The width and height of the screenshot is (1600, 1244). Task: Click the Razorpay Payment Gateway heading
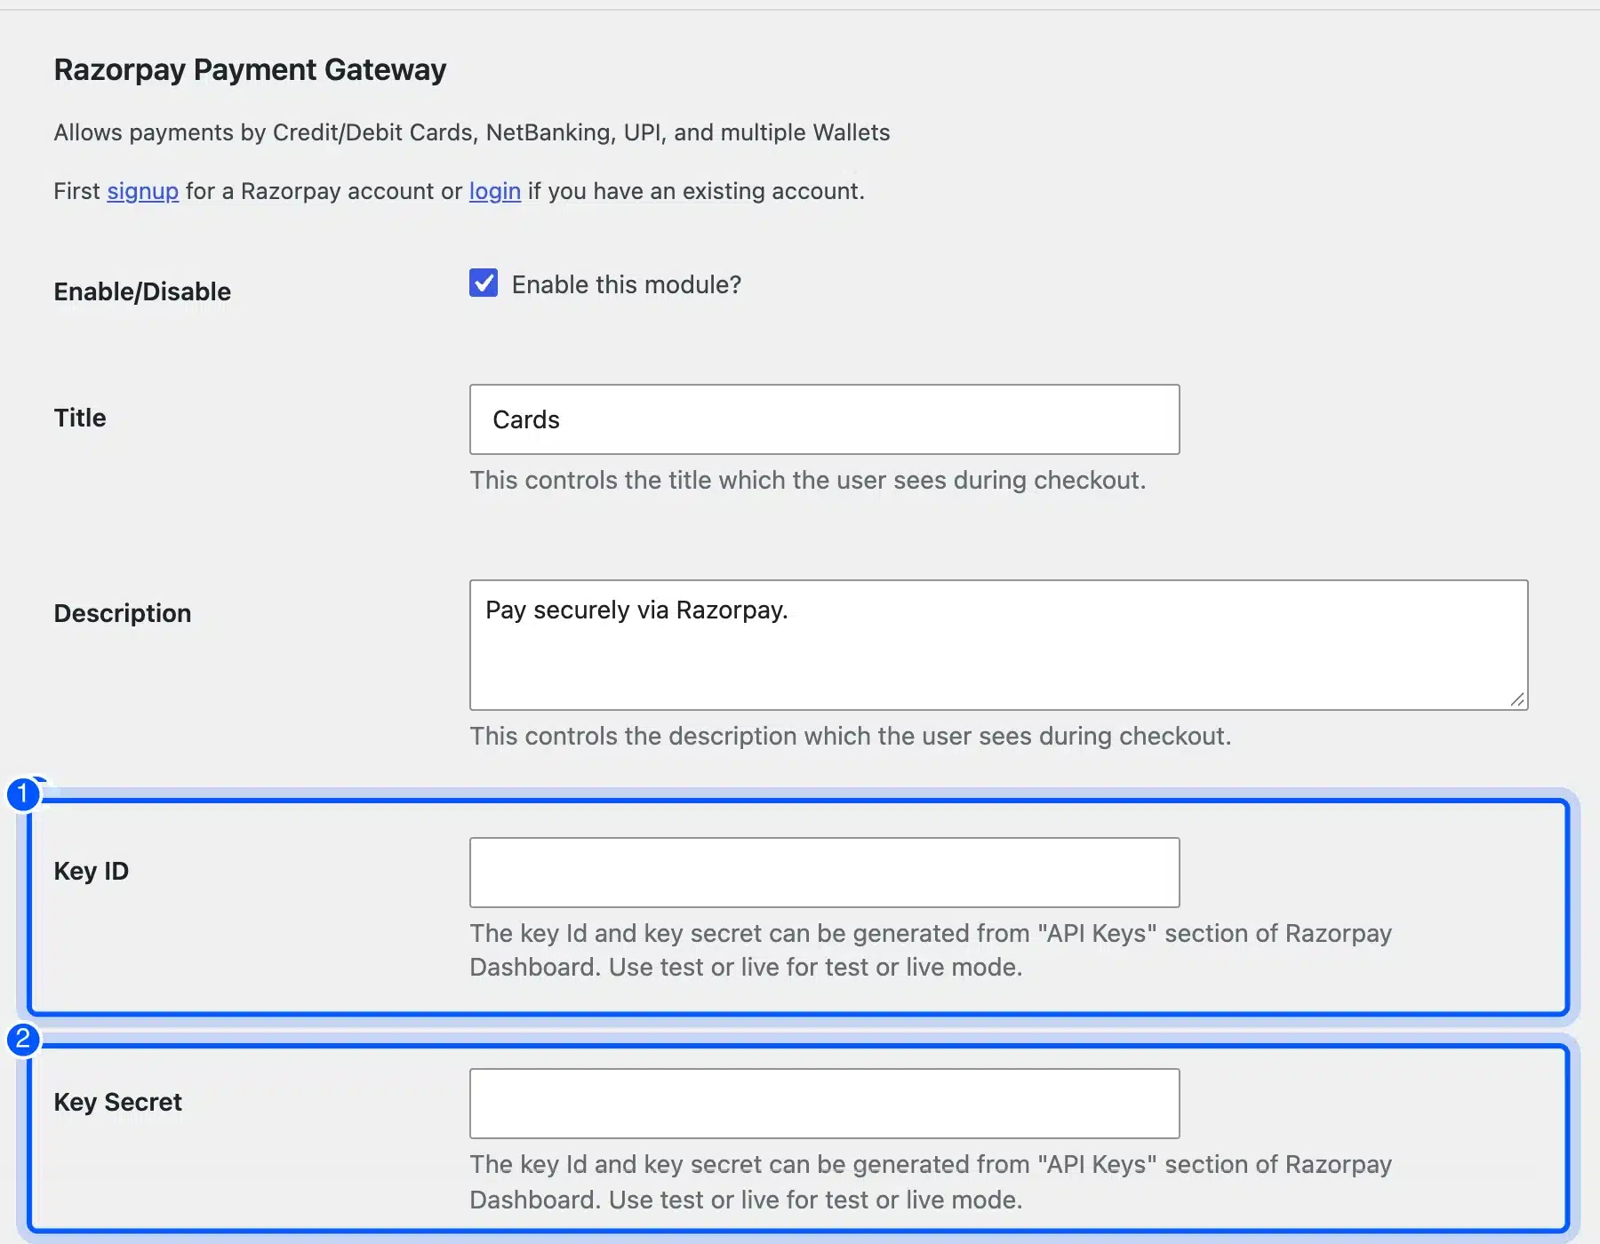tap(250, 69)
